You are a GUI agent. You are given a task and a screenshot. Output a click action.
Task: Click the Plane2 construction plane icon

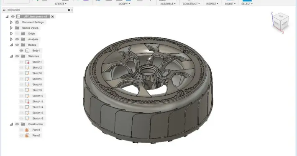[x=27, y=136]
